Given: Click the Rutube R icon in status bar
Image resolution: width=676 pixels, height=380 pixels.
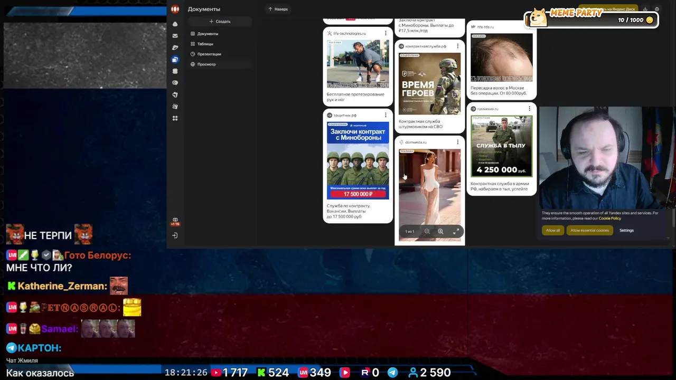Looking at the screenshot, I should point(365,373).
